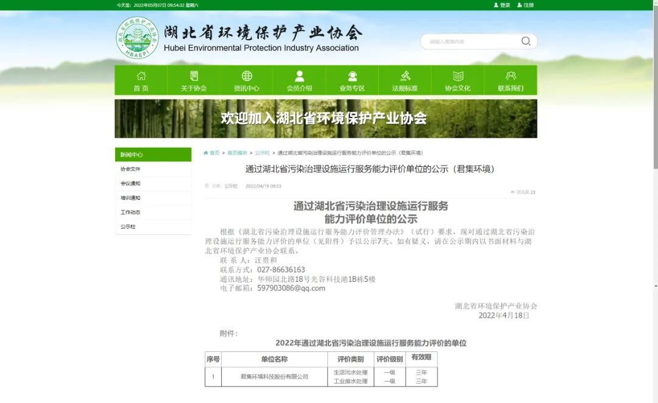Focus the search keyword input field
The width and height of the screenshot is (658, 403).
[x=472, y=41]
